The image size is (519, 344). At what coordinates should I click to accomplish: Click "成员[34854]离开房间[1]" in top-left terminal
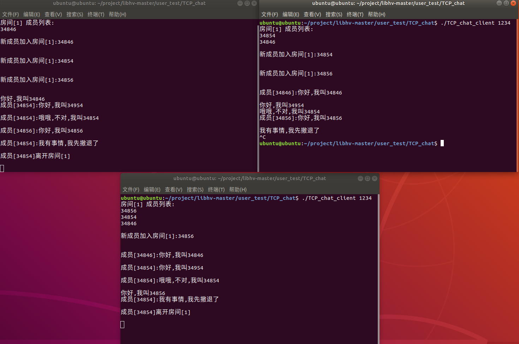[35, 156]
